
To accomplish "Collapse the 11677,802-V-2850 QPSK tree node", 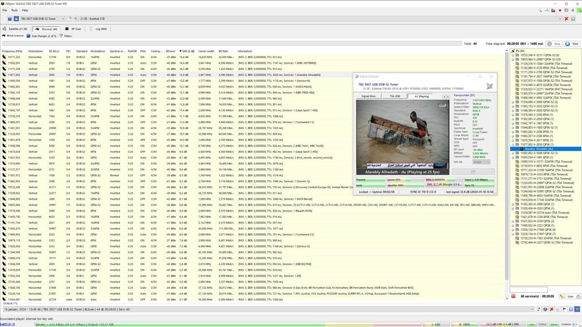I will click(x=513, y=145).
